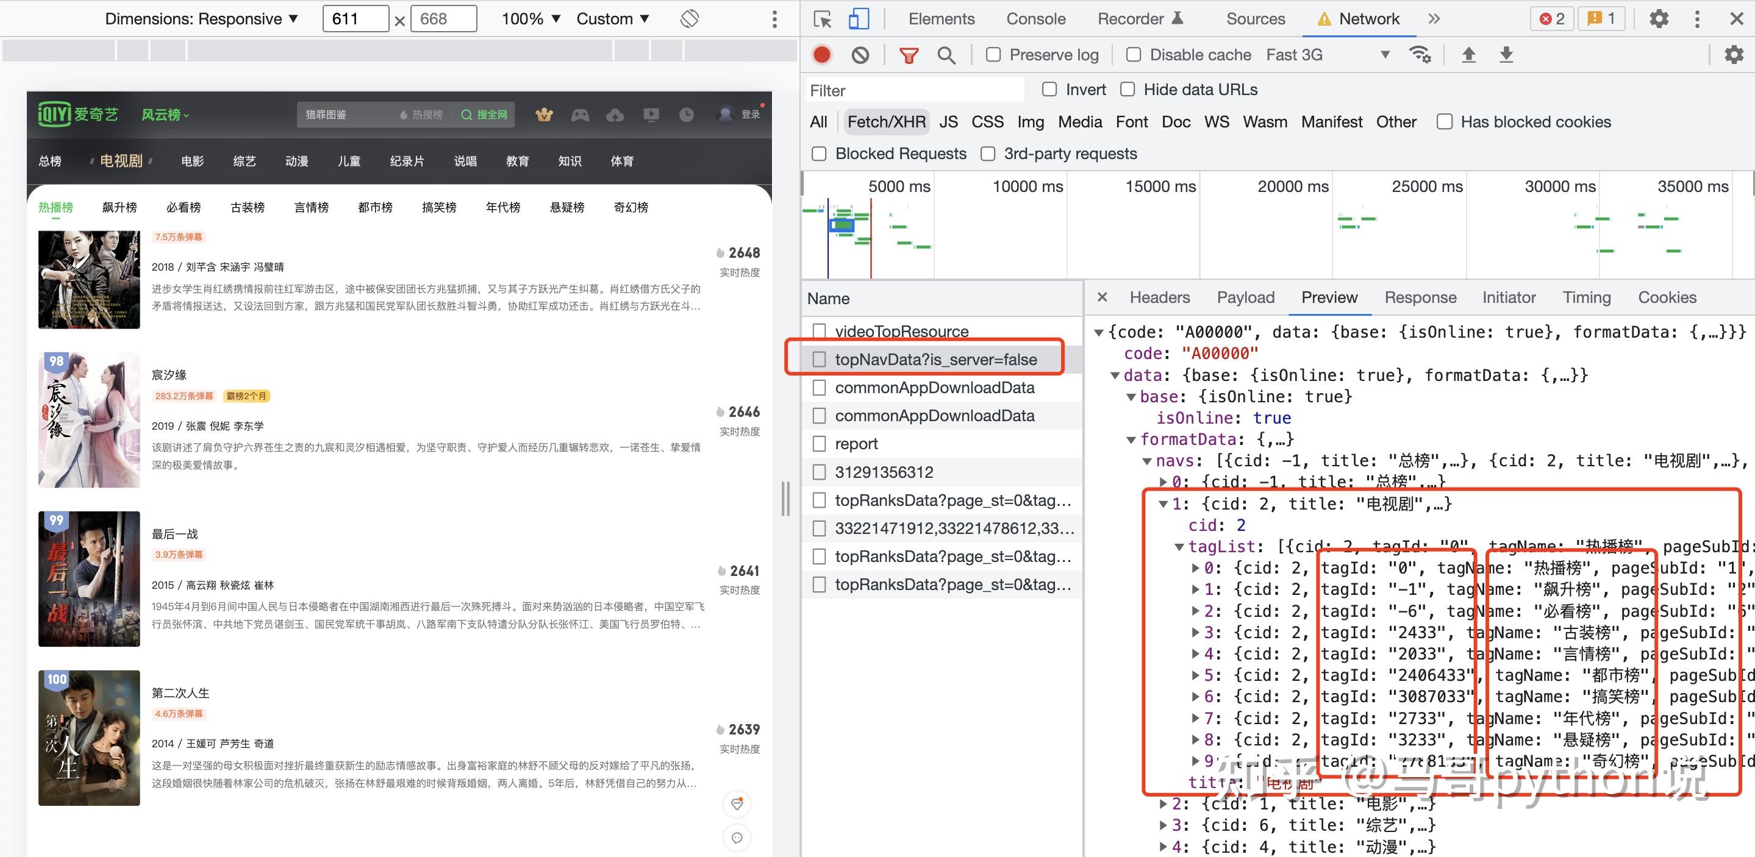
Task: Open Network panel settings gear
Action: click(x=1733, y=54)
